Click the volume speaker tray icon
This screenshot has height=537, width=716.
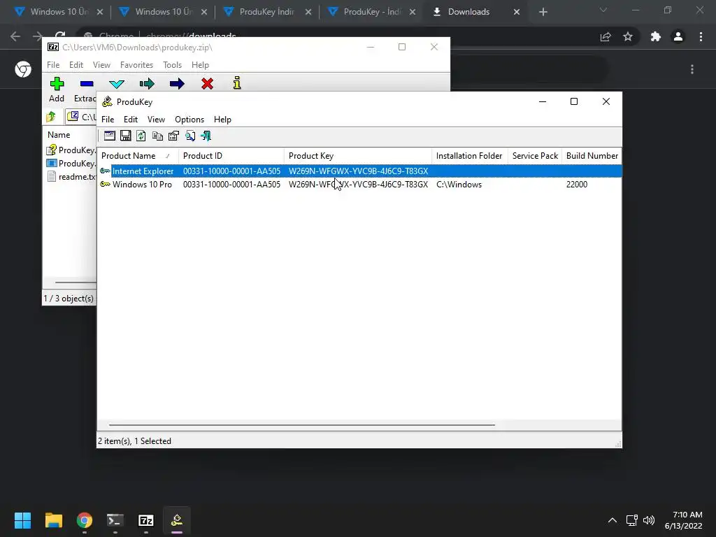pos(648,520)
